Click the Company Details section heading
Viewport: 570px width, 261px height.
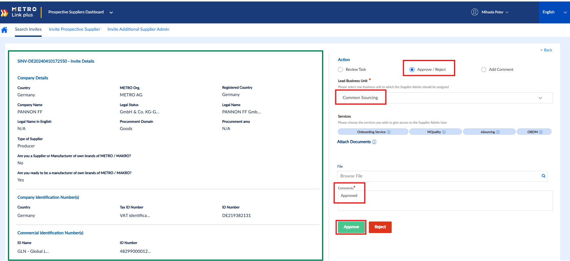point(33,78)
